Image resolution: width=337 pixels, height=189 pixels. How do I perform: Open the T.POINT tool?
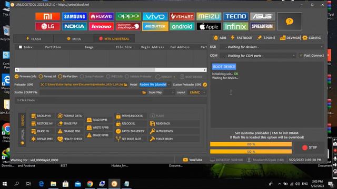(x=266, y=38)
